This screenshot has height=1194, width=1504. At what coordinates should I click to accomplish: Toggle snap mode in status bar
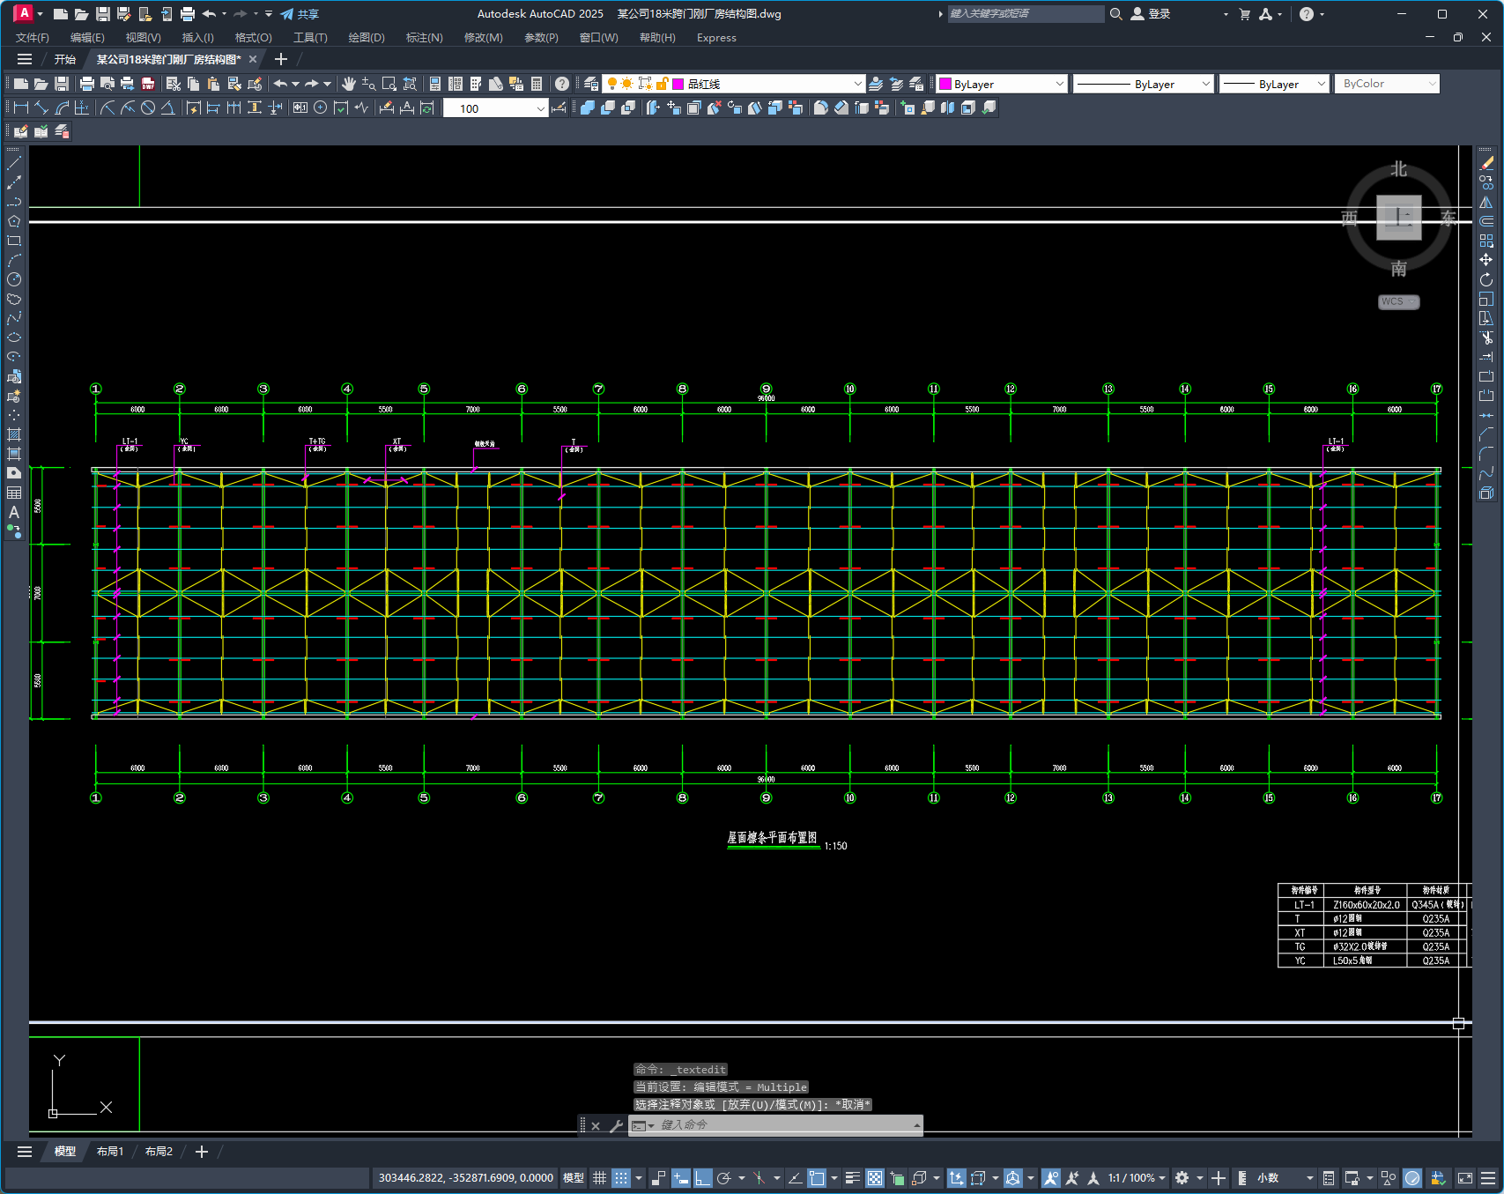coord(621,1178)
